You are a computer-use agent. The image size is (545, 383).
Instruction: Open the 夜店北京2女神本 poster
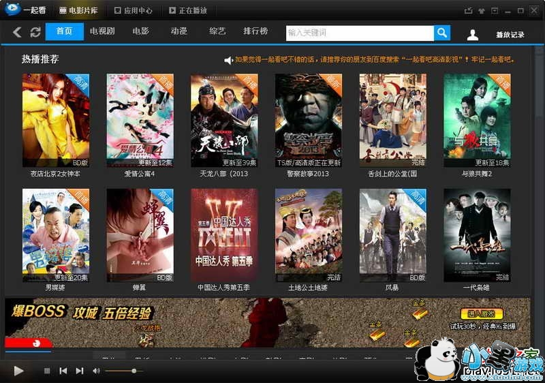(56, 120)
